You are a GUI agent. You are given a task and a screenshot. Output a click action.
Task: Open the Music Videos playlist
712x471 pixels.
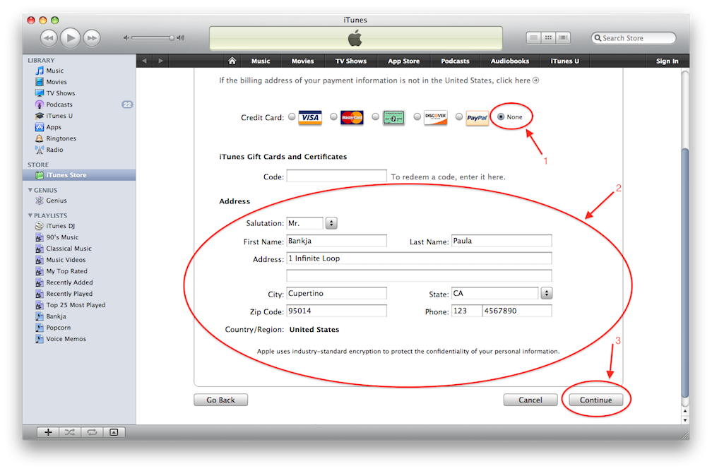[79, 260]
